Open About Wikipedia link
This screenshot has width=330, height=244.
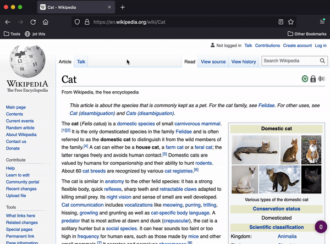tap(21, 135)
